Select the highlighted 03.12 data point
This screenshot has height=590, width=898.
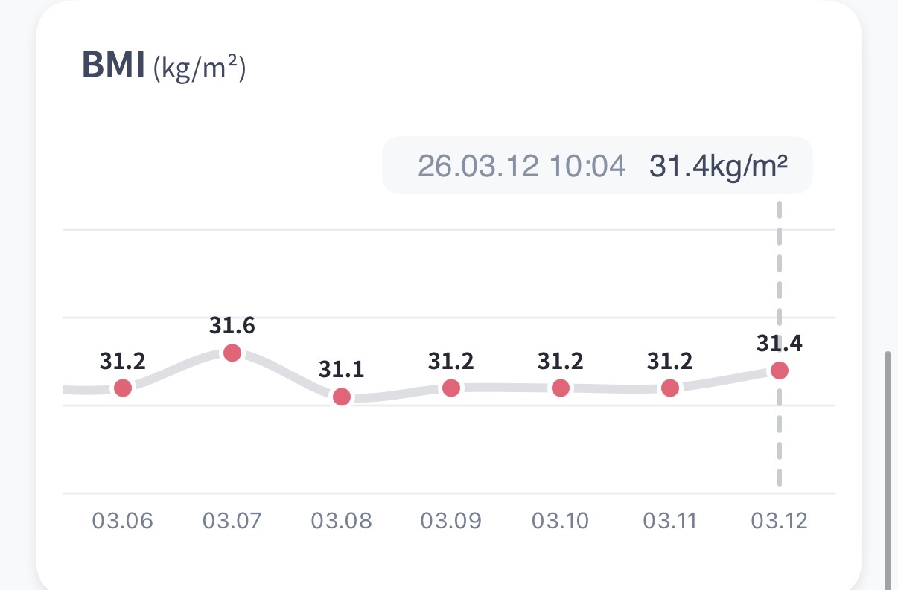coord(780,370)
